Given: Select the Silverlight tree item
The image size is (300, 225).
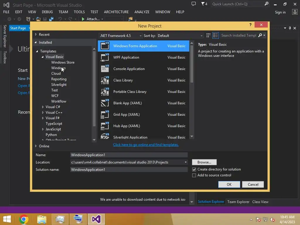Looking at the screenshot, I should tap(59, 85).
